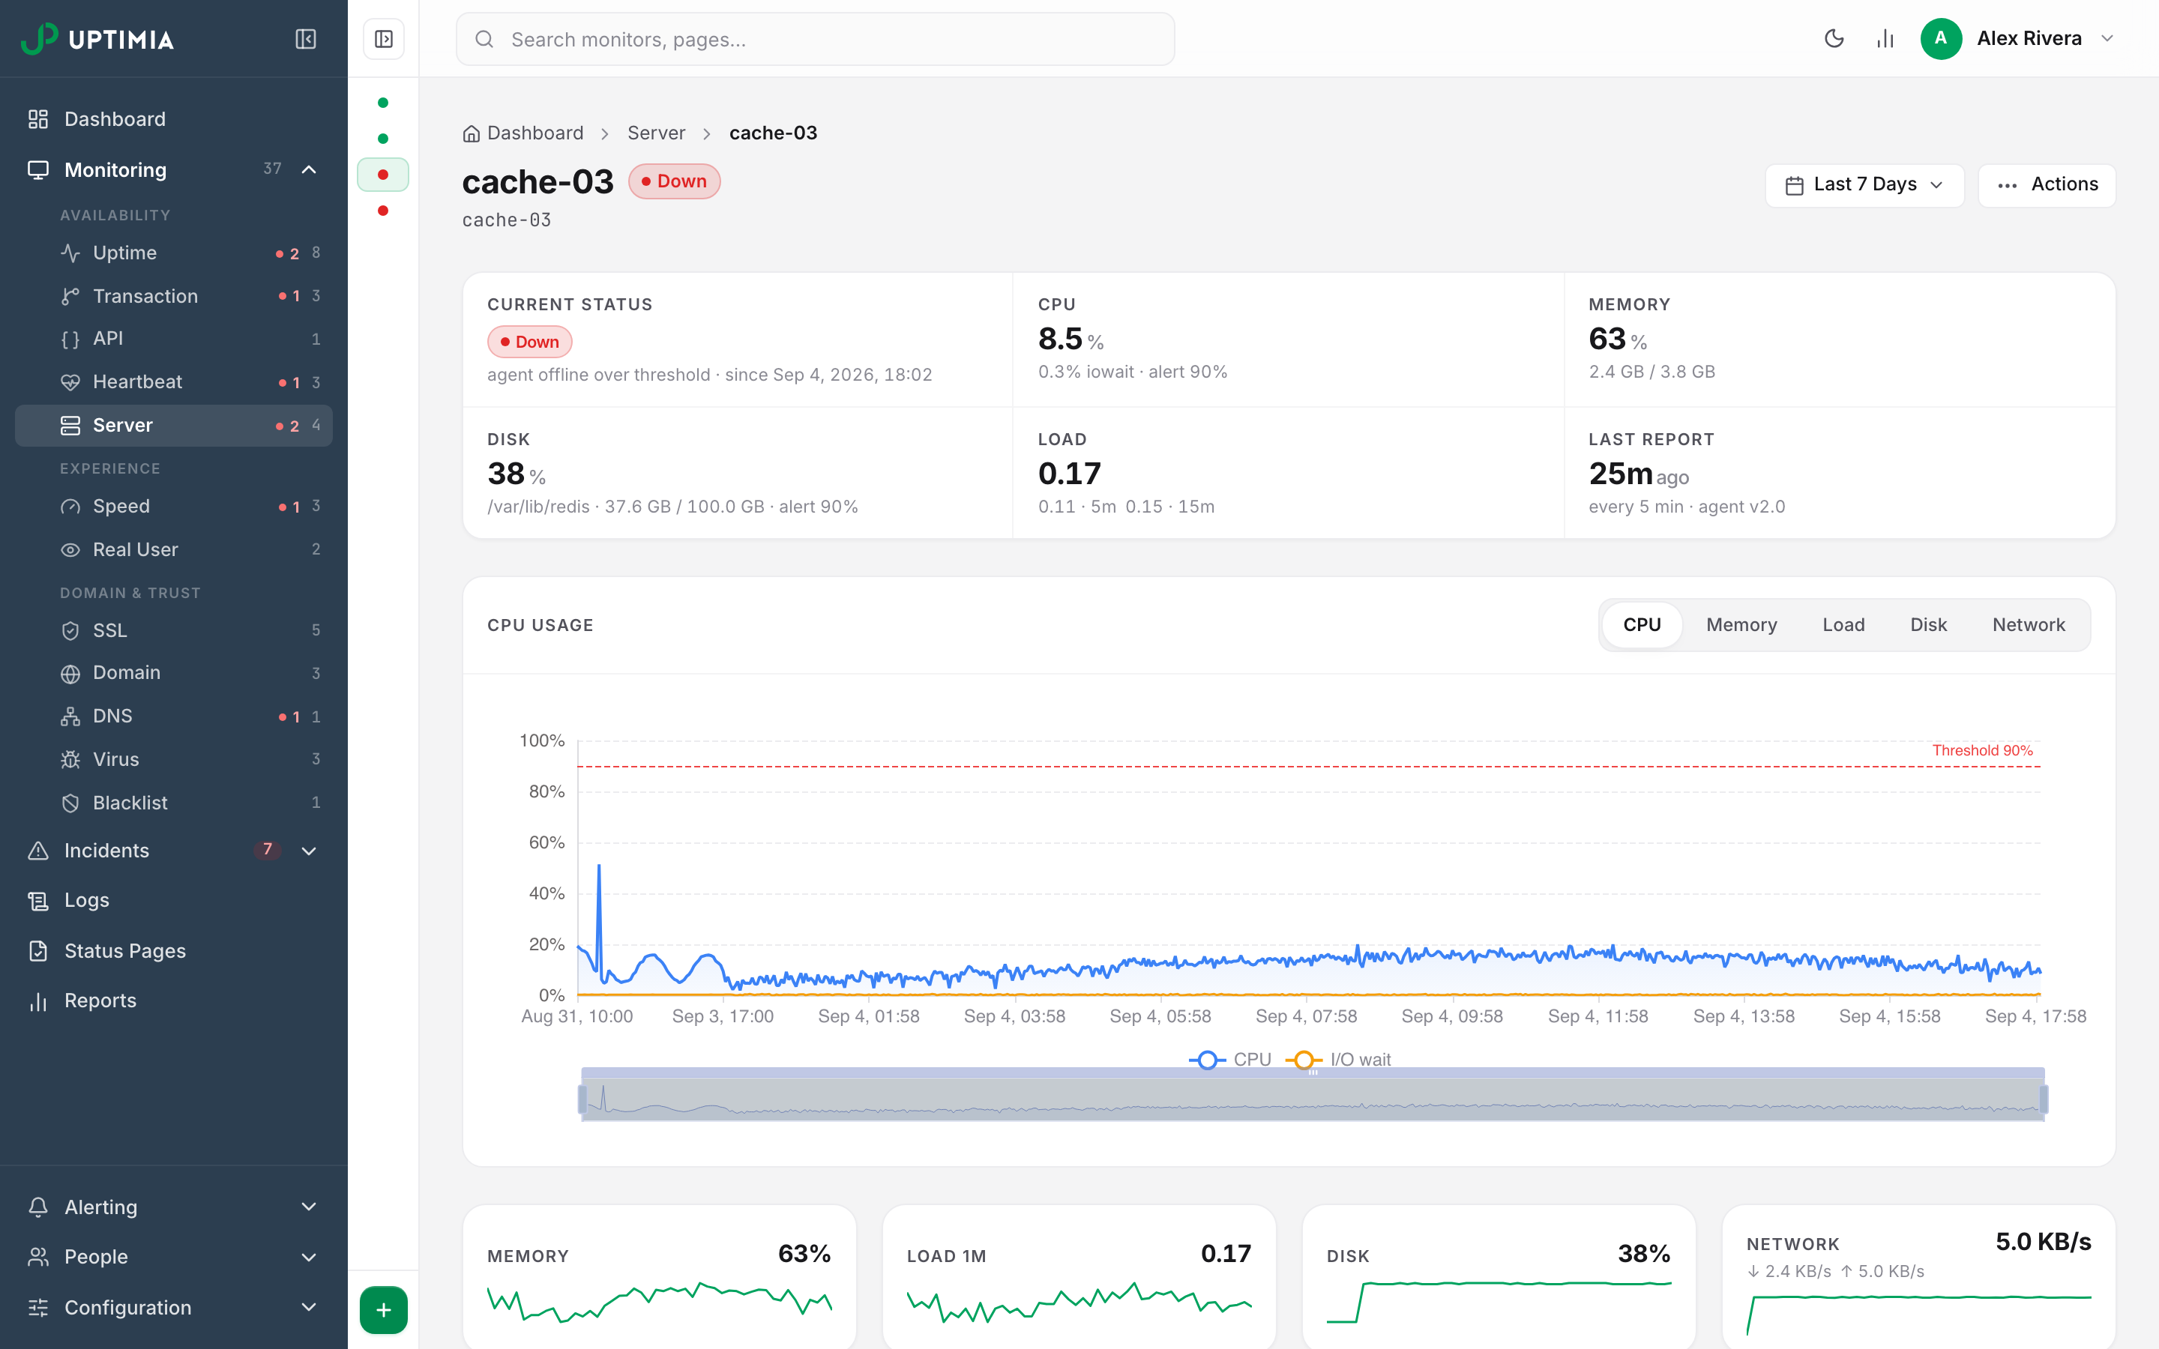
Task: Open Heartbeat monitors
Action: 174,382
